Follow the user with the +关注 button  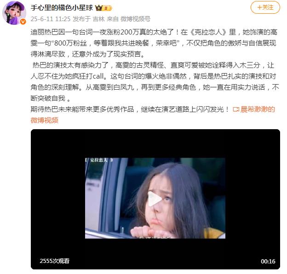(x=265, y=7)
